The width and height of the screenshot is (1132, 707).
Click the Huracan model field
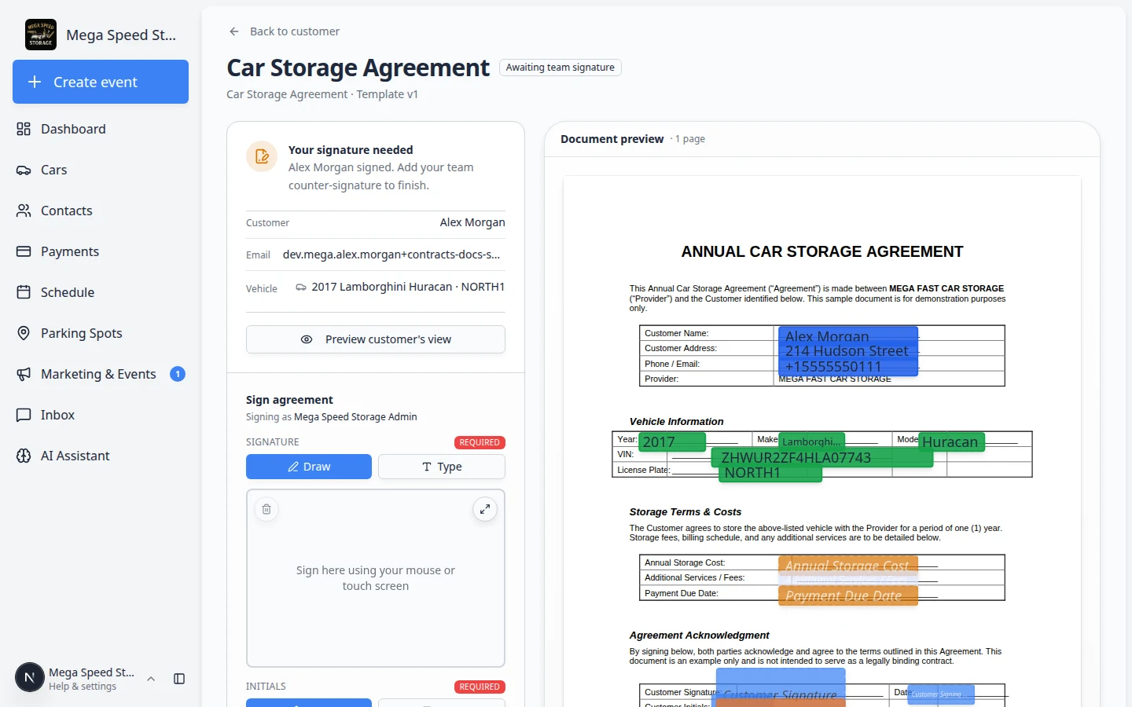[951, 441]
